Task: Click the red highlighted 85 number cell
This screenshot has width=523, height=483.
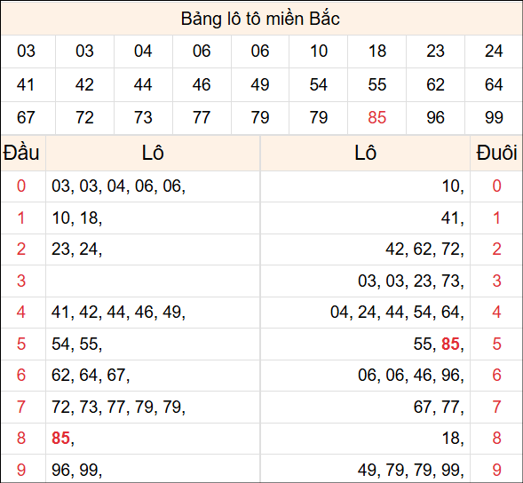Action: (x=376, y=118)
